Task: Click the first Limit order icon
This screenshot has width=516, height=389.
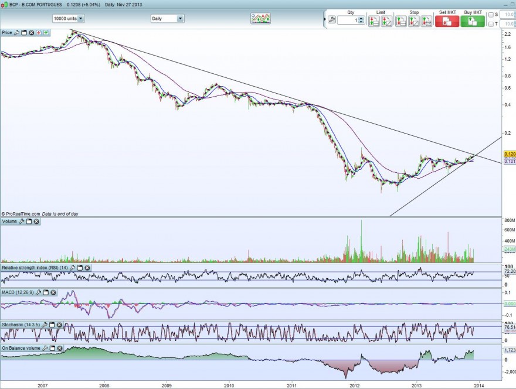Action: click(374, 21)
